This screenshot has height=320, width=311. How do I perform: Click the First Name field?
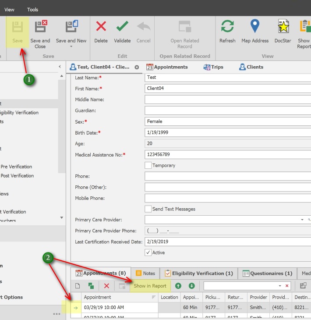(228, 89)
